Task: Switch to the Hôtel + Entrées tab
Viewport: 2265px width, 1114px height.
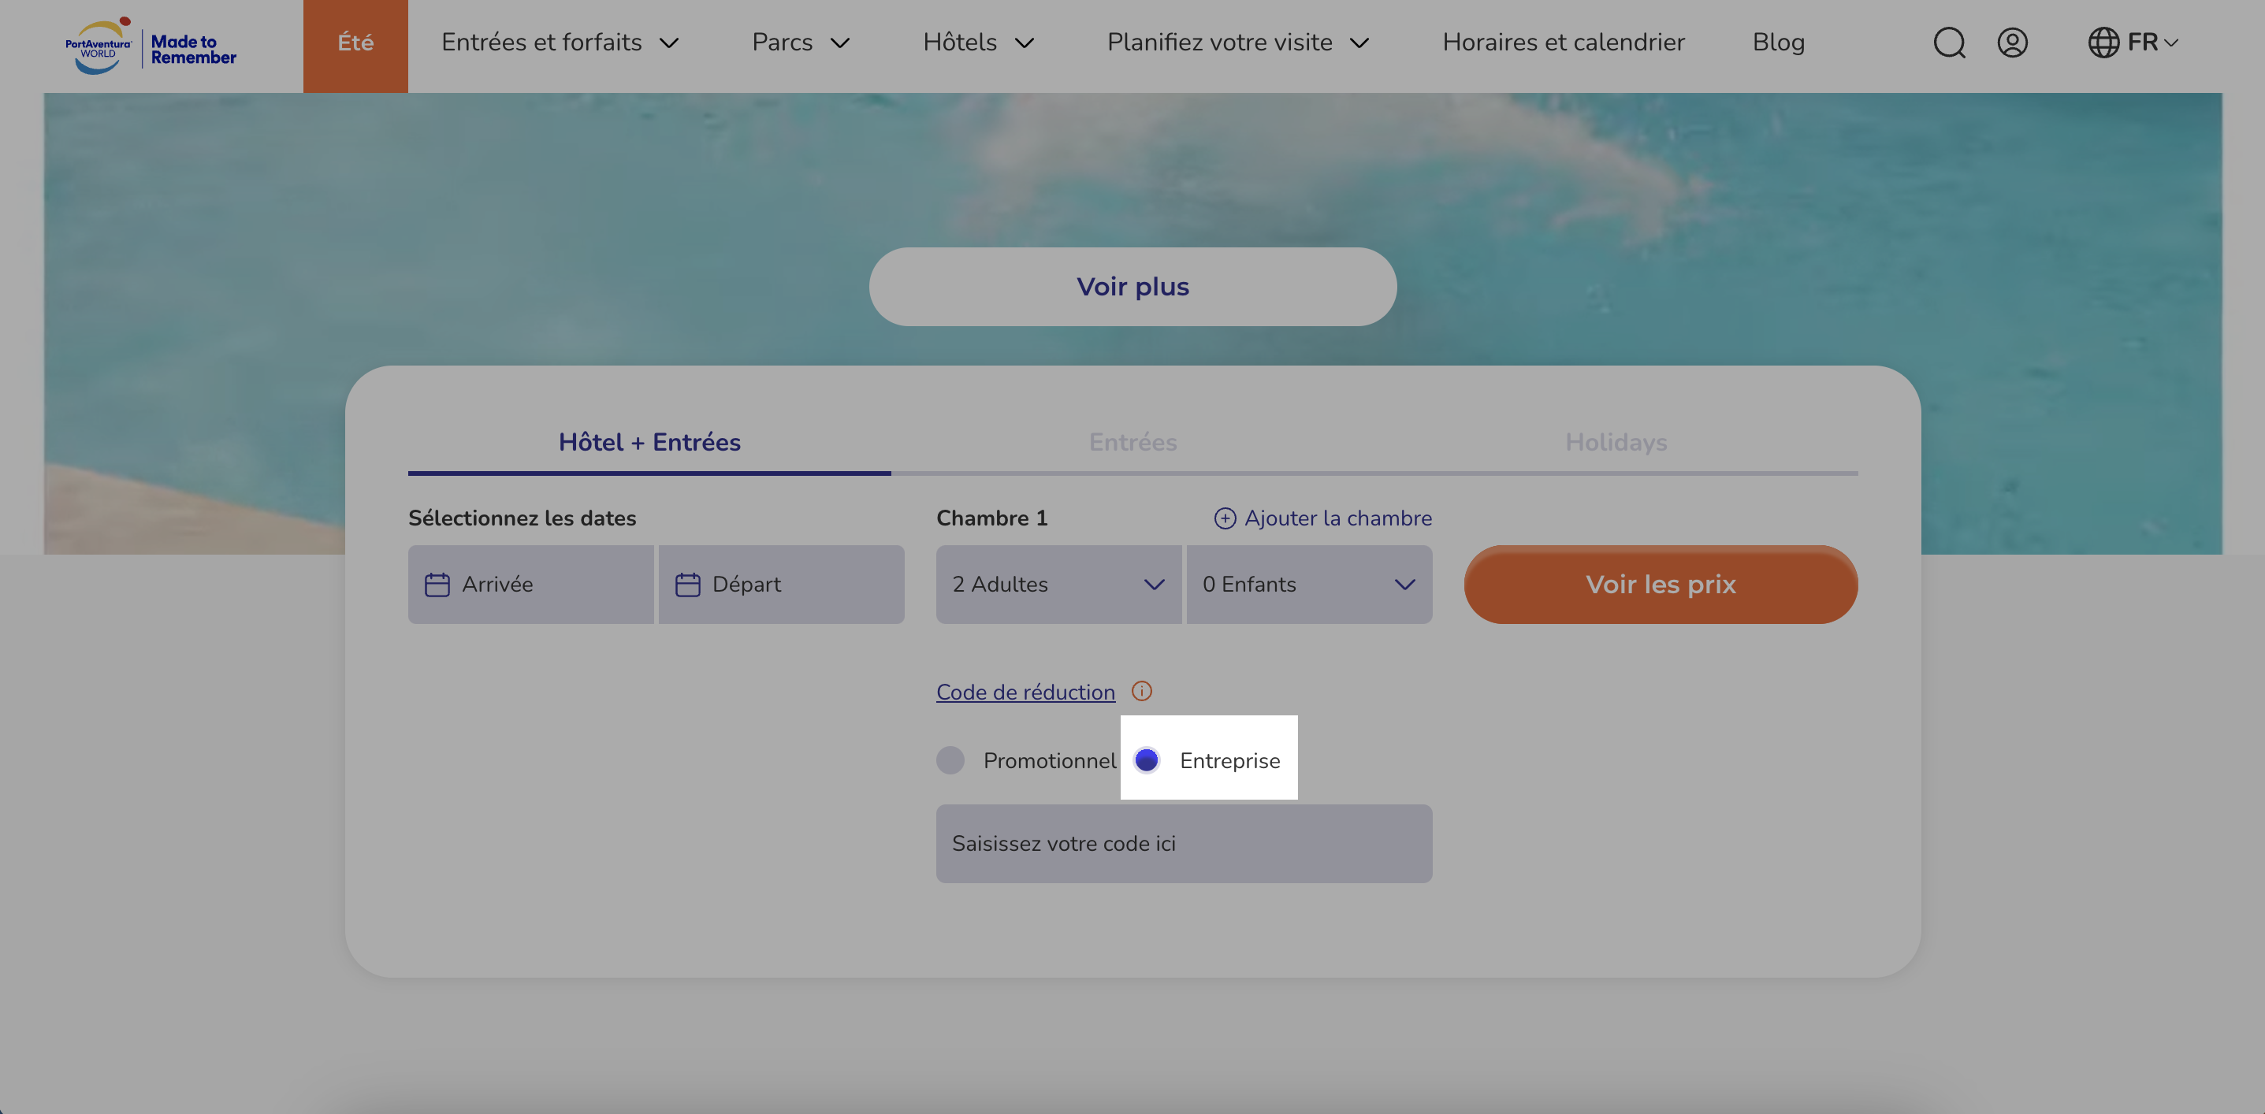Action: point(649,442)
